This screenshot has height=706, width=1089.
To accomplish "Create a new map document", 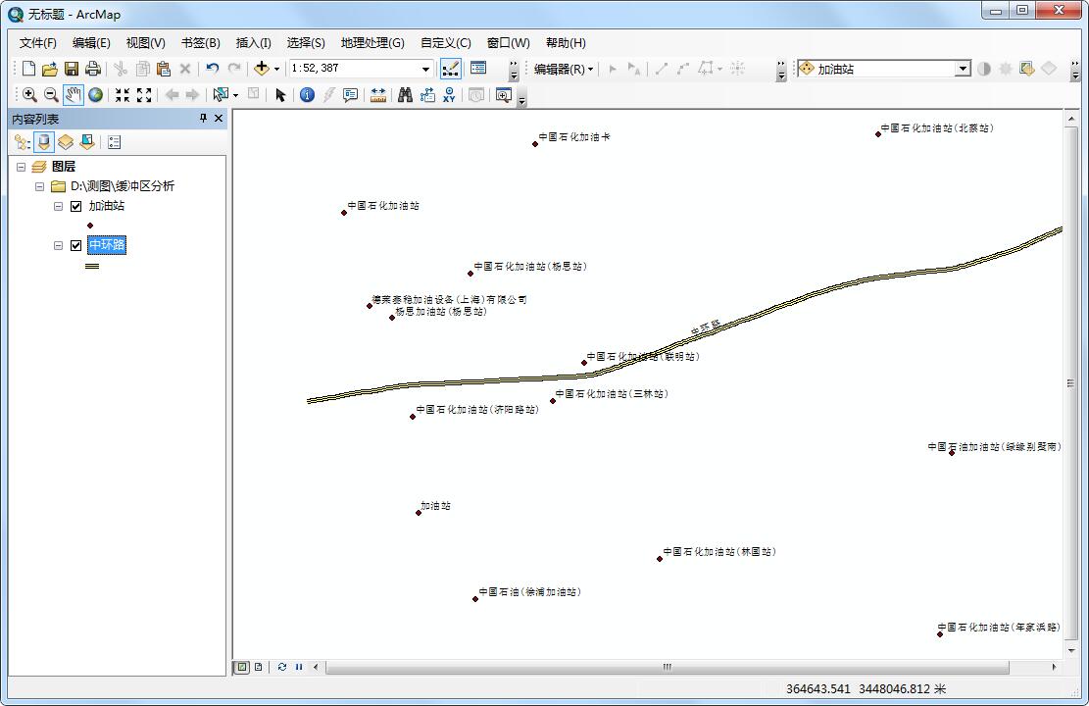I will coord(28,68).
